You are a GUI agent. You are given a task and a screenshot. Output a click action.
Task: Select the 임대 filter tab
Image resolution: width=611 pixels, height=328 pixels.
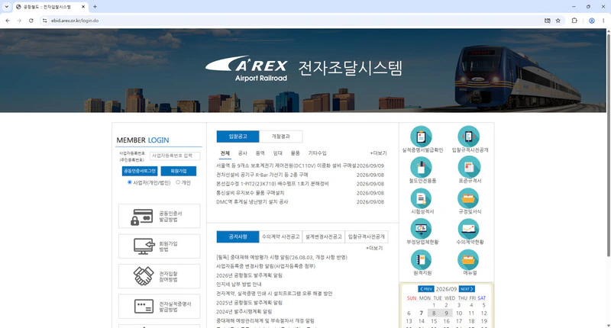point(277,153)
